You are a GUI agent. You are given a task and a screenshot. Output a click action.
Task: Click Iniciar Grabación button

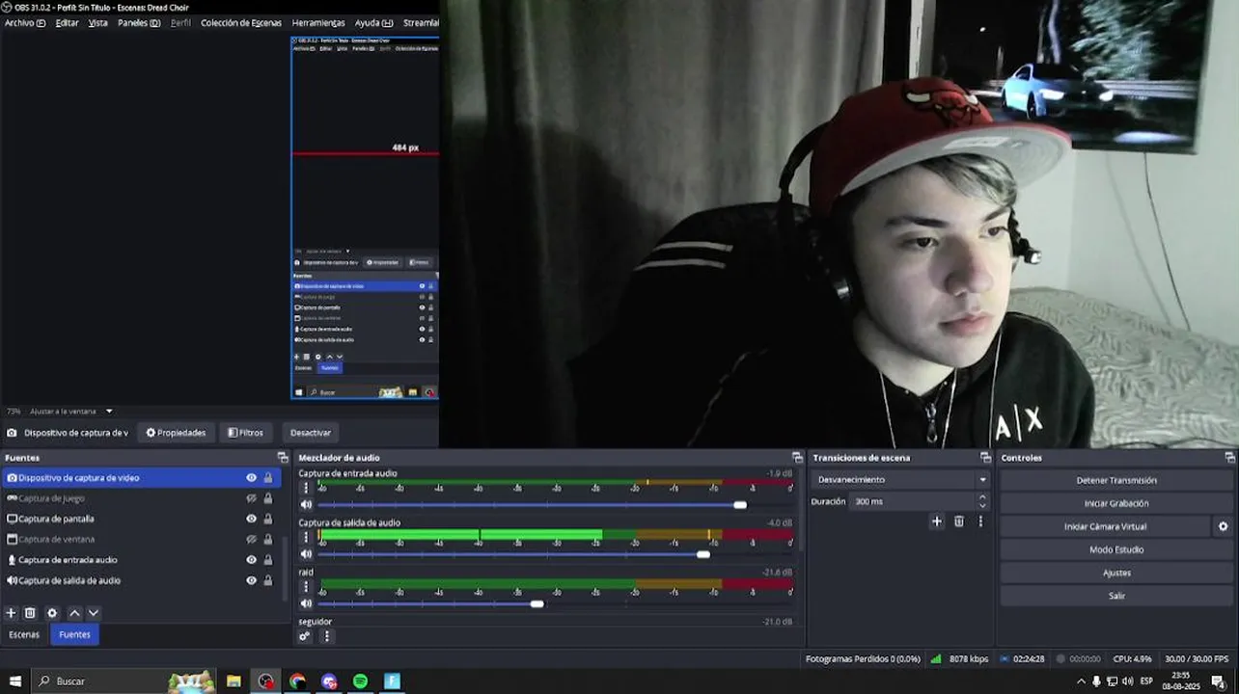pos(1116,503)
